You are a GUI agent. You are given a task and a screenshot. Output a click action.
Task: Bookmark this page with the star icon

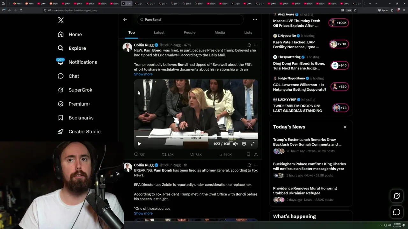[x=355, y=10]
